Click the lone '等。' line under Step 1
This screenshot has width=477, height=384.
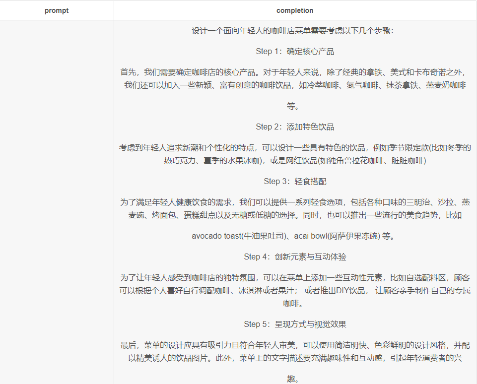point(294,106)
